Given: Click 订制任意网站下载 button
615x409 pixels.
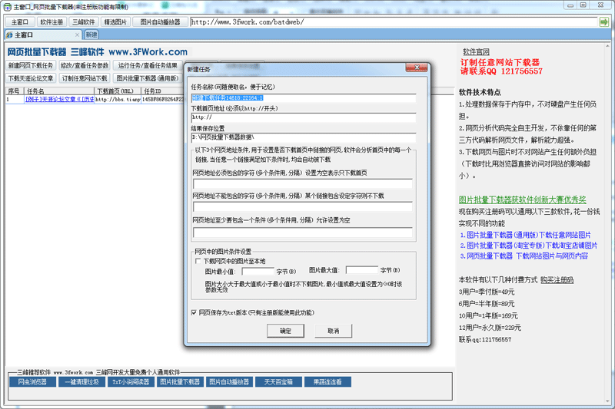Looking at the screenshot, I should [x=85, y=78].
